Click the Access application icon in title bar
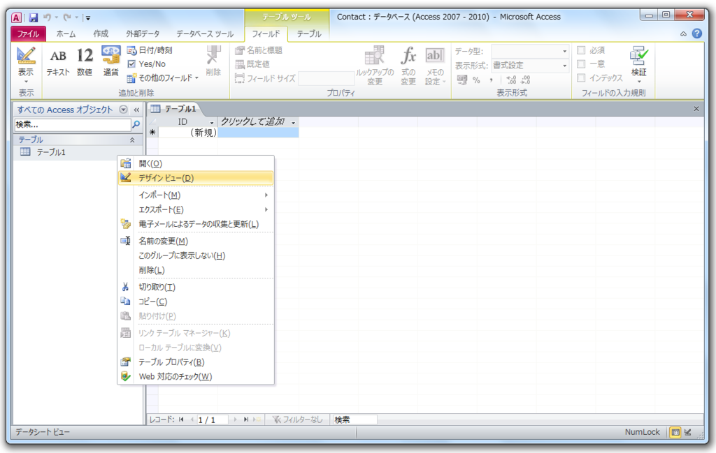 (17, 17)
